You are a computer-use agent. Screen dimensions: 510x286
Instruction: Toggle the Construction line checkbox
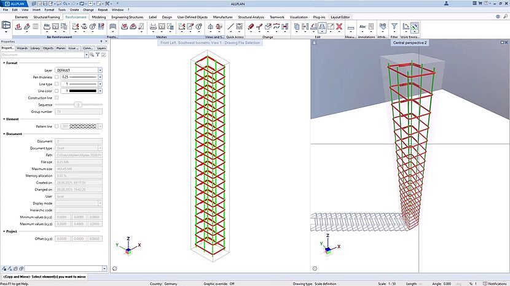click(57, 98)
